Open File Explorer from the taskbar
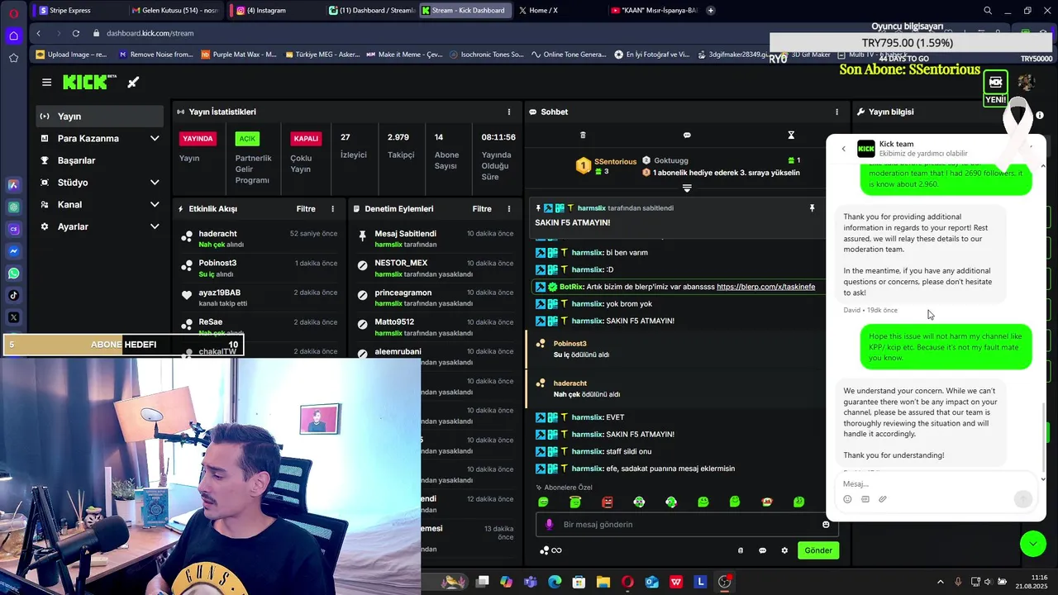This screenshot has width=1058, height=595. (x=603, y=582)
